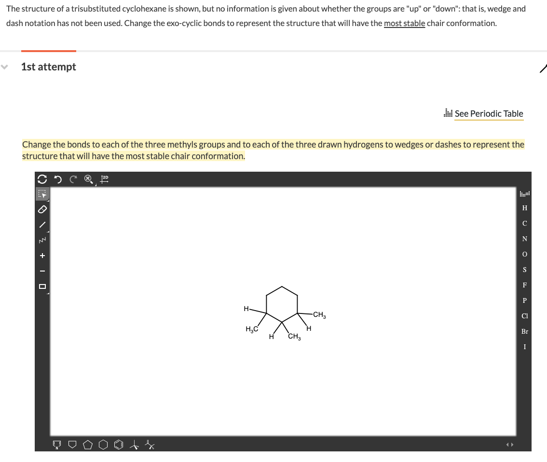The height and width of the screenshot is (462, 547).
Task: Collapse the 1st attempt section
Action: (5, 67)
